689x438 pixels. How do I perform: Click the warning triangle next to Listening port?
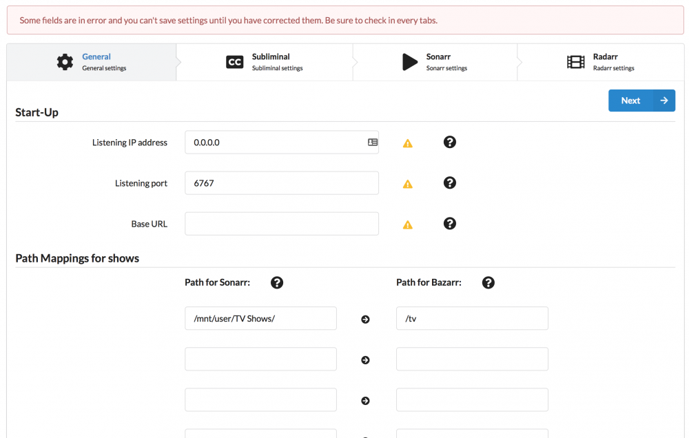pos(408,184)
